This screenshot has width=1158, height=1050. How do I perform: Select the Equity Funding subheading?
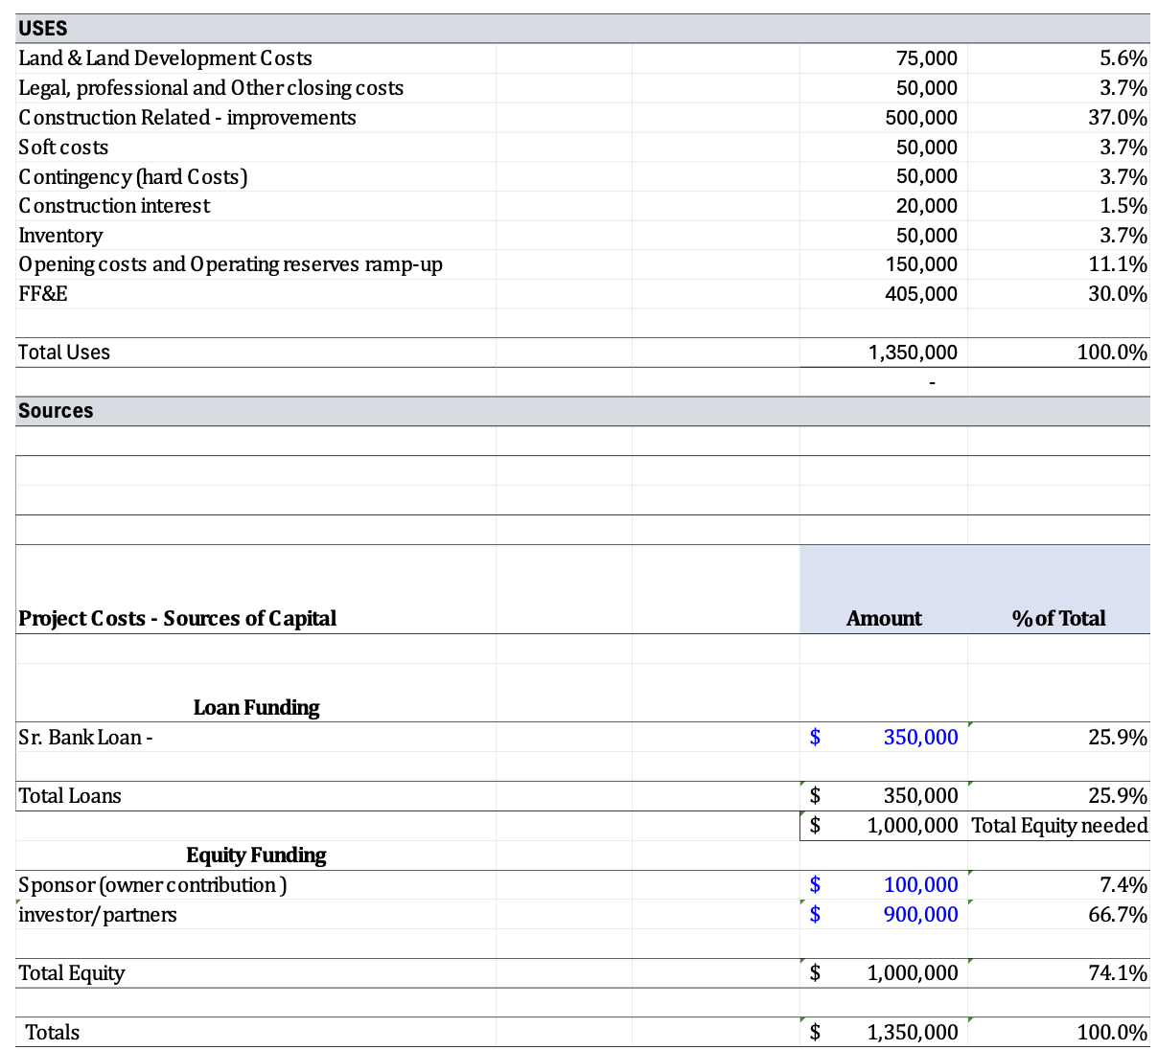pyautogui.click(x=256, y=856)
